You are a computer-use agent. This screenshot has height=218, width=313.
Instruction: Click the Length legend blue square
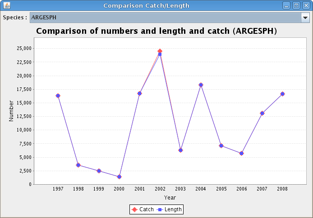pyautogui.click(x=160, y=209)
